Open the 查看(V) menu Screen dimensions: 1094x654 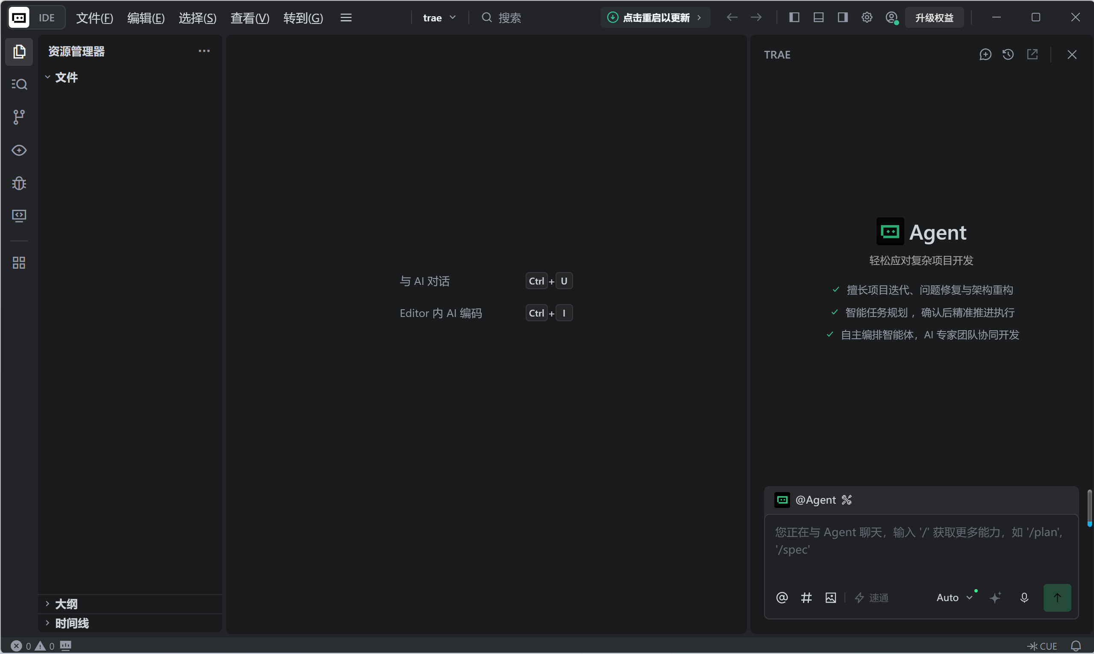click(250, 18)
